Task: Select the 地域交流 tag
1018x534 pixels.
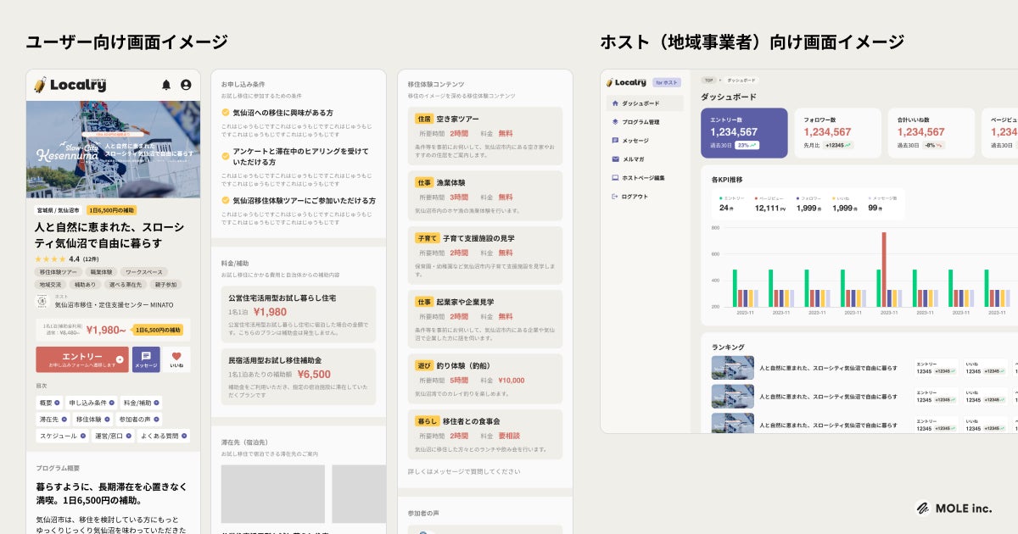Action: pyautogui.click(x=51, y=285)
